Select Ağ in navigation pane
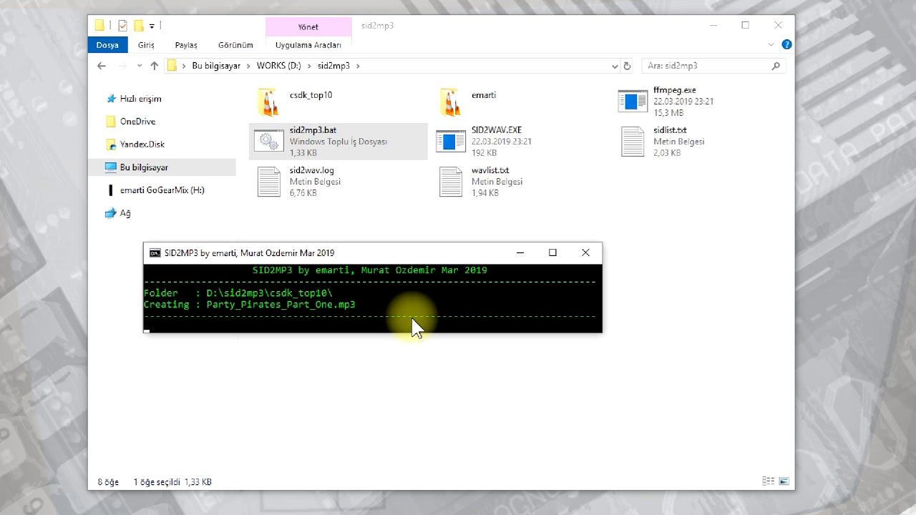 pyautogui.click(x=125, y=213)
